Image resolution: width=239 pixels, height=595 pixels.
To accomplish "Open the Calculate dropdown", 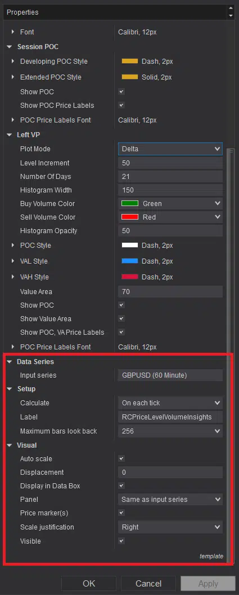I will coord(170,403).
